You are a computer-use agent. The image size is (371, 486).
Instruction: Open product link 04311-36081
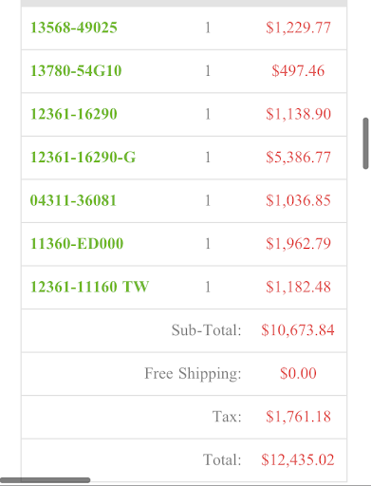(x=73, y=200)
